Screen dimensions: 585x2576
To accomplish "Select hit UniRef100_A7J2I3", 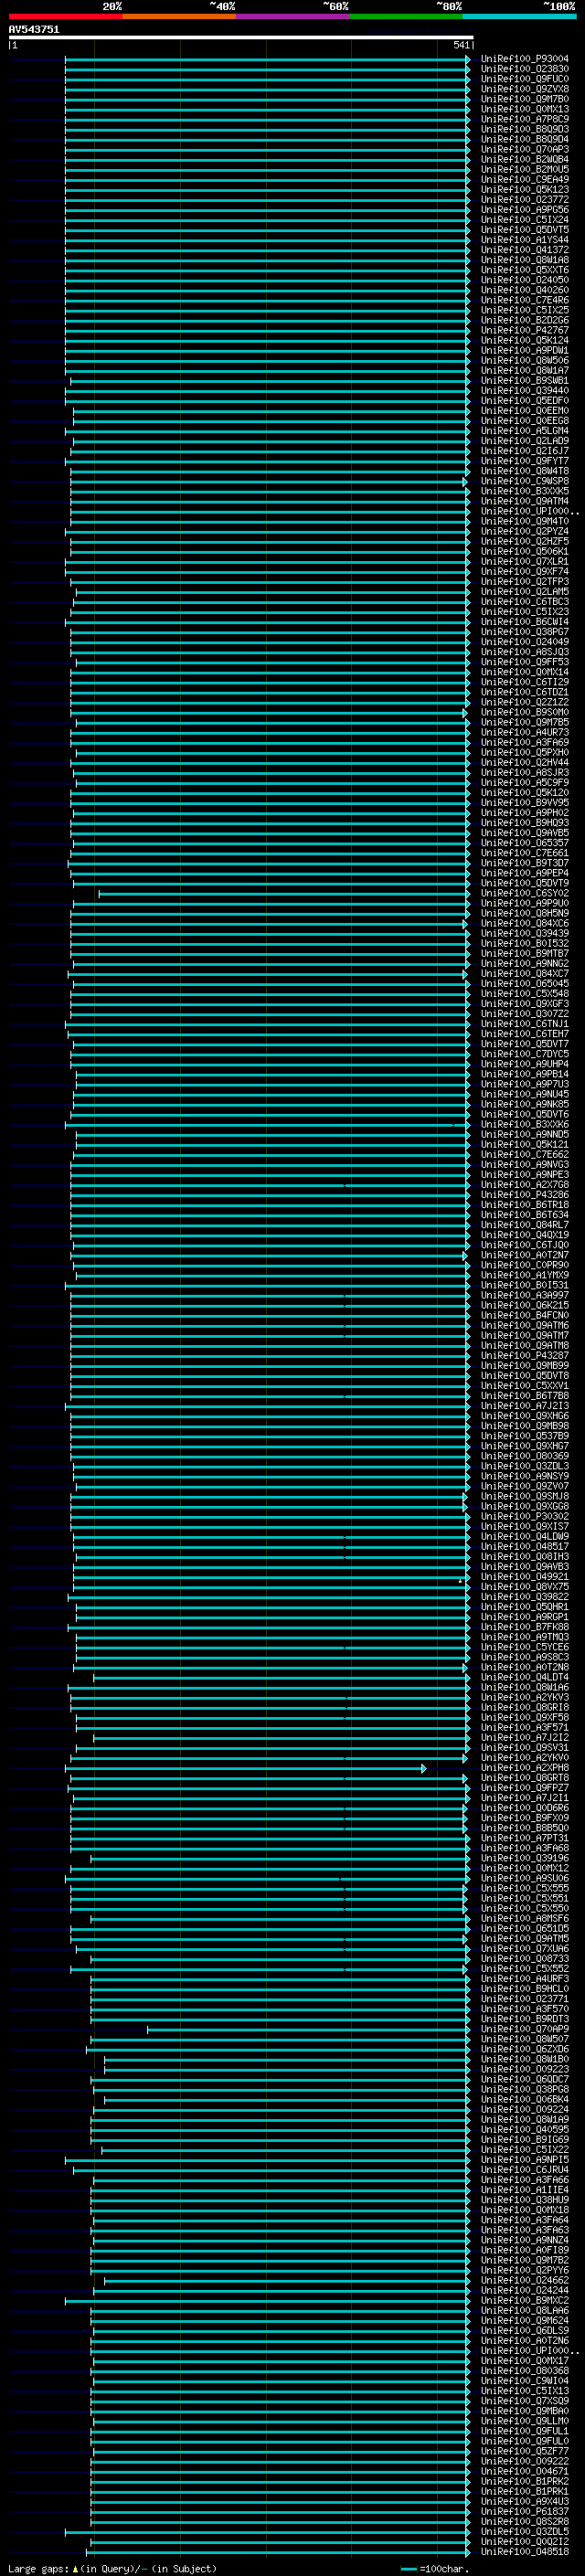I will pos(525,1405).
